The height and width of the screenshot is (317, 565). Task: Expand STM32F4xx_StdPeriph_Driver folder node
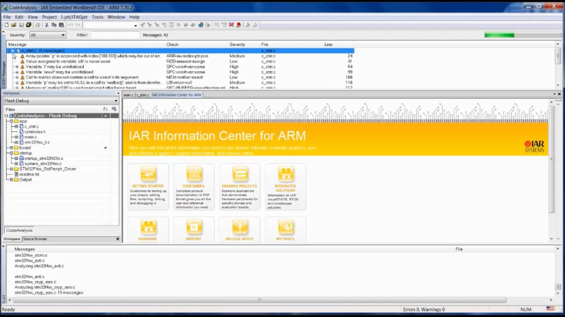click(11, 169)
